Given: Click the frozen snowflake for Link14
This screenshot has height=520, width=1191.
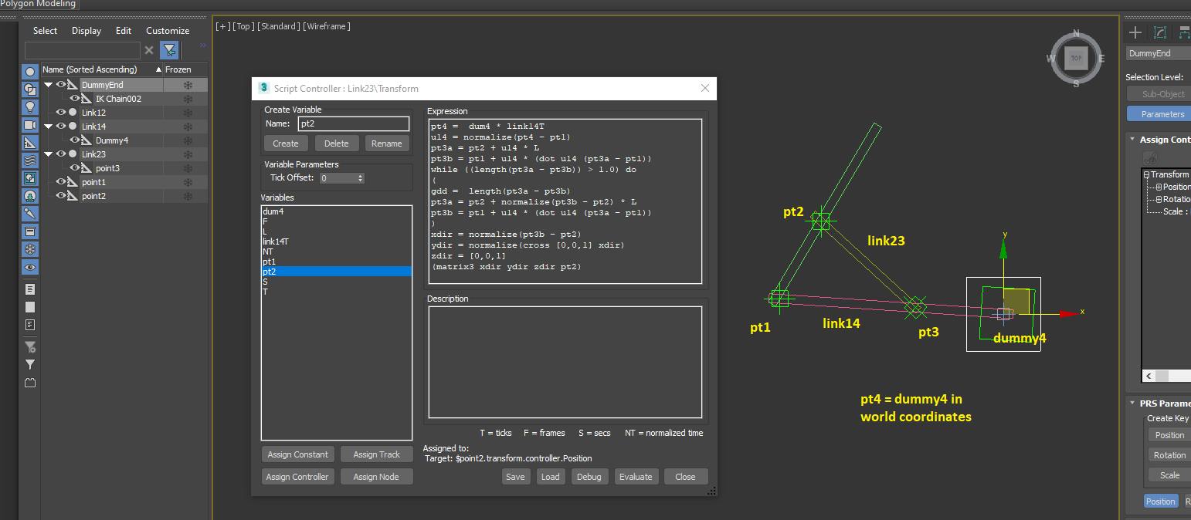Looking at the screenshot, I should coord(187,127).
